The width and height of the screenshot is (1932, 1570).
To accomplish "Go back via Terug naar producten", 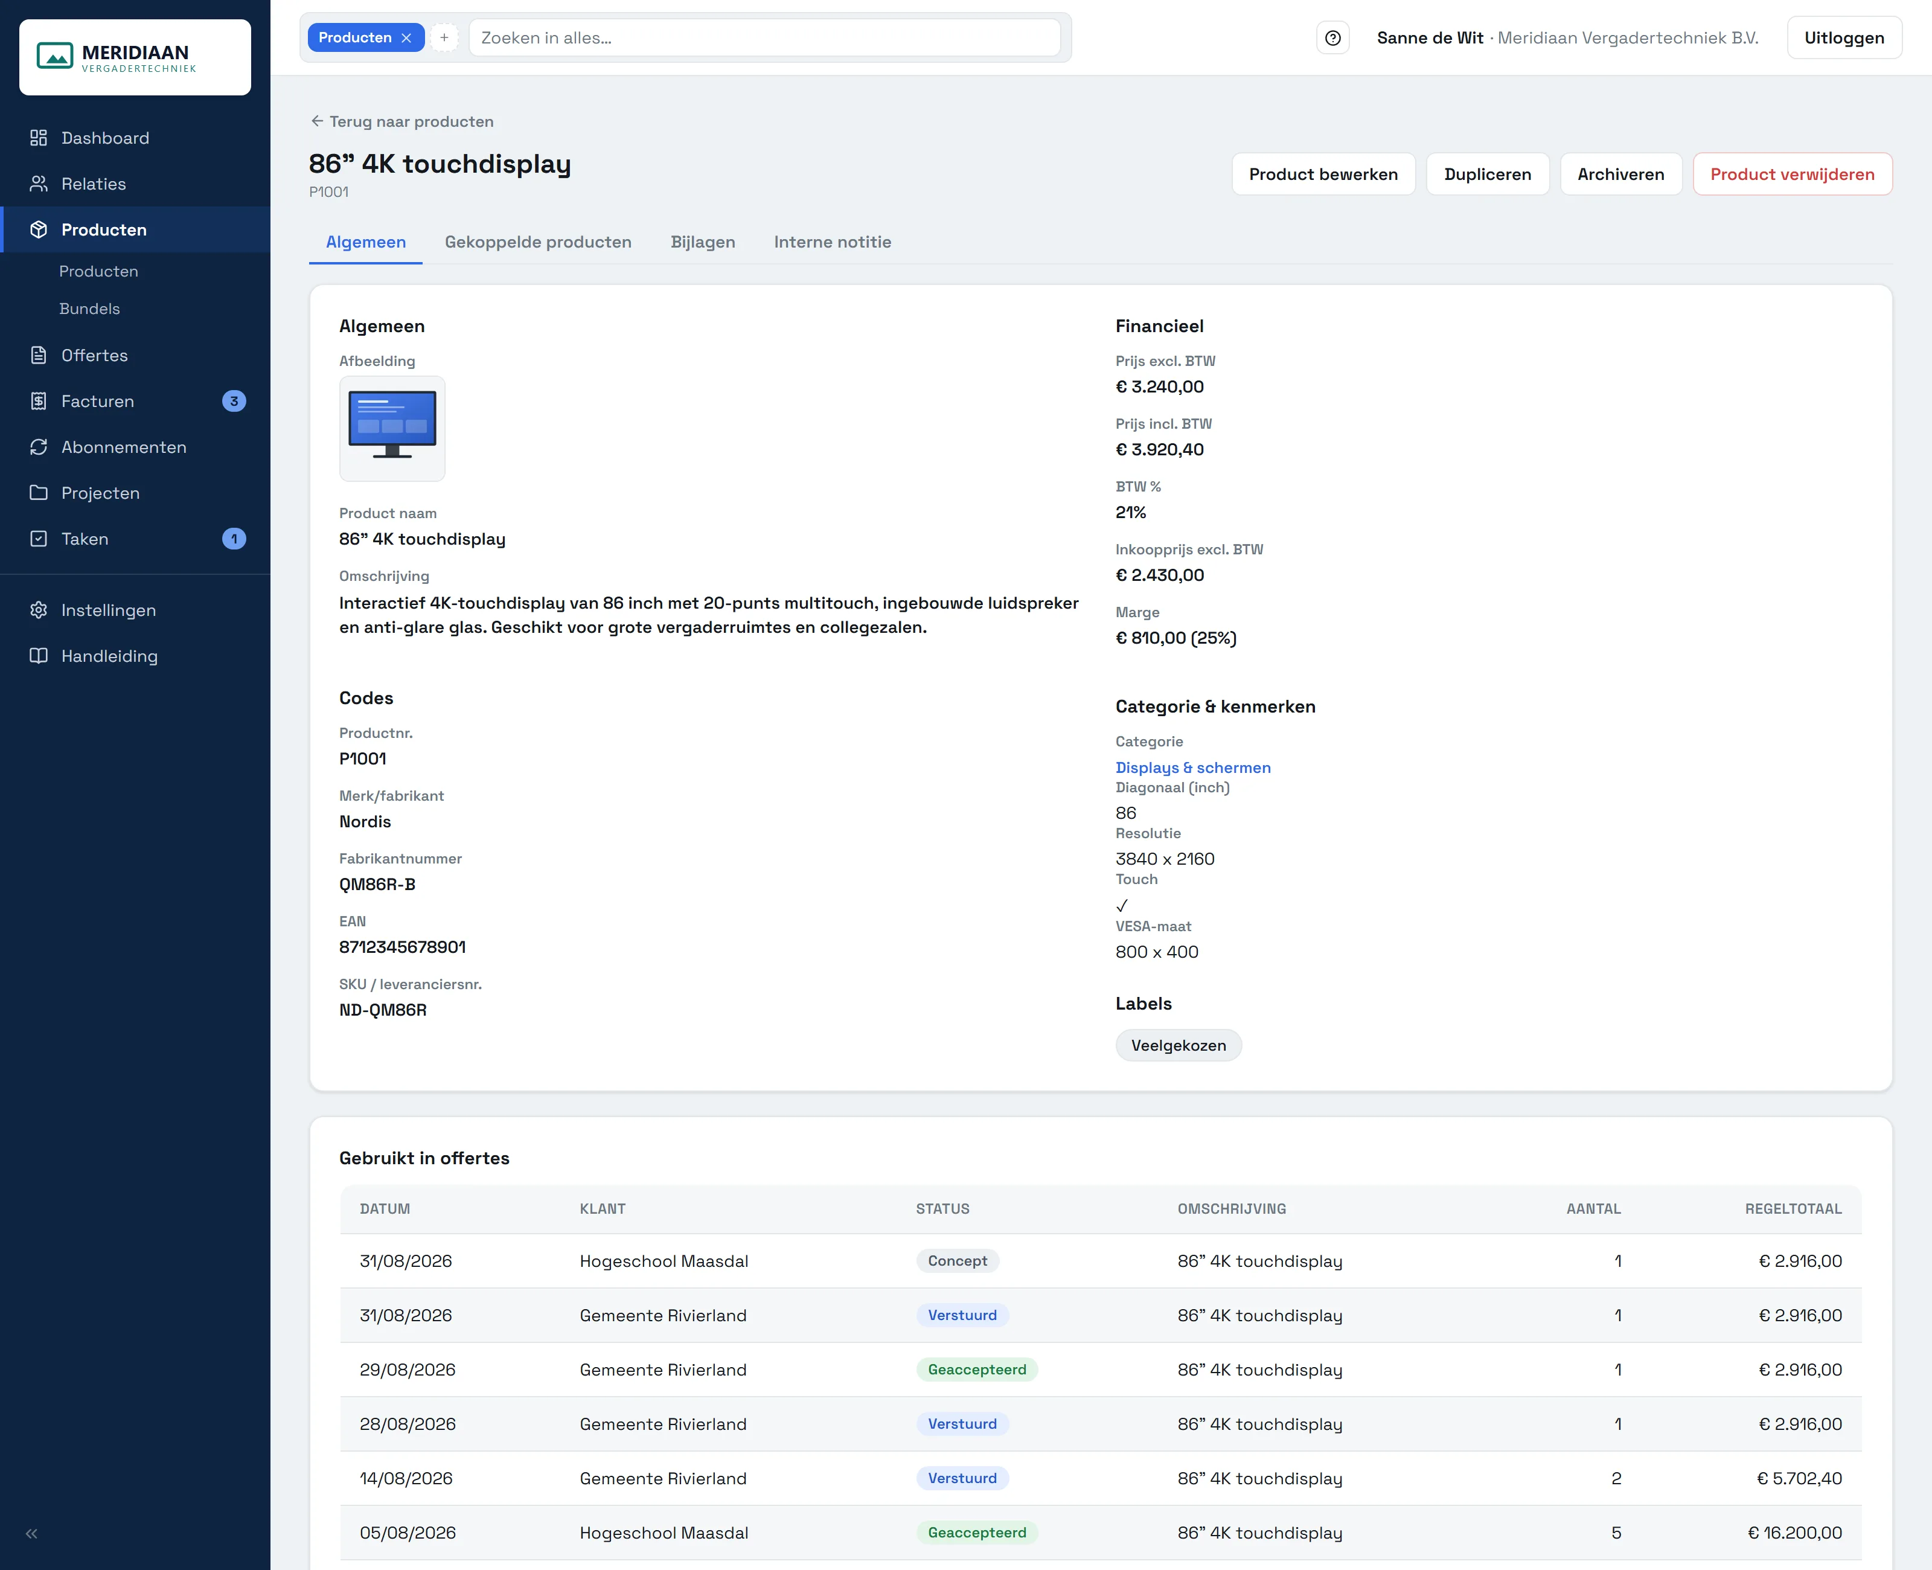I will (402, 121).
